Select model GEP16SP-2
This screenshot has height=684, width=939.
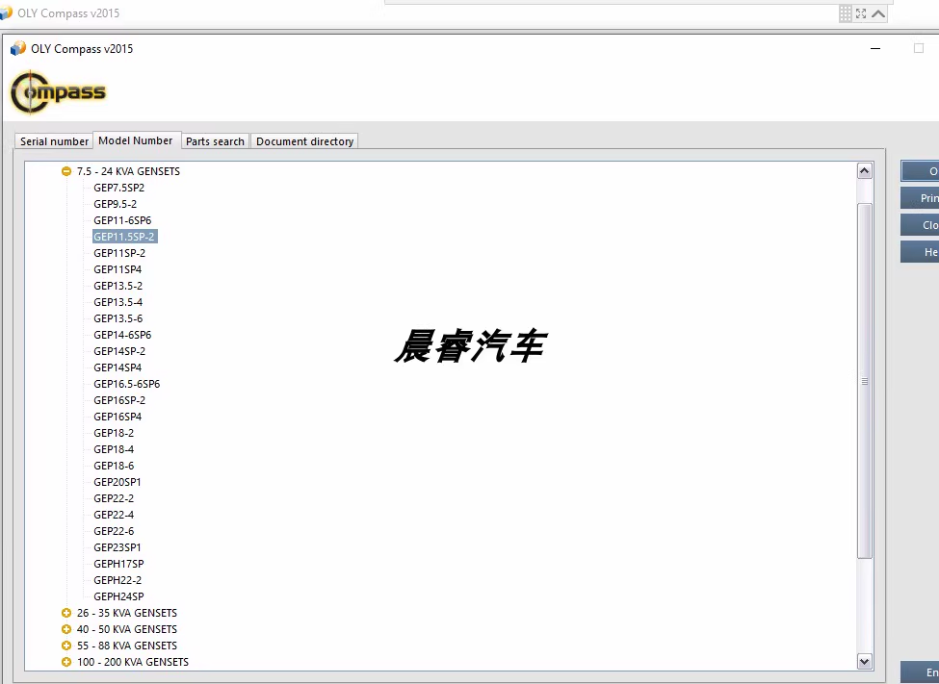(119, 400)
